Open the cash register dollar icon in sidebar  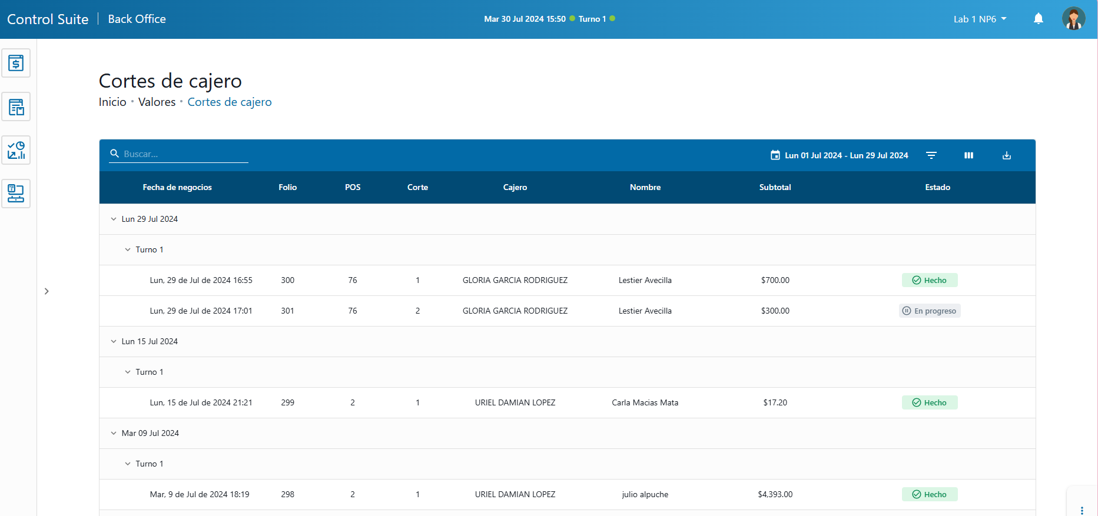(16, 63)
